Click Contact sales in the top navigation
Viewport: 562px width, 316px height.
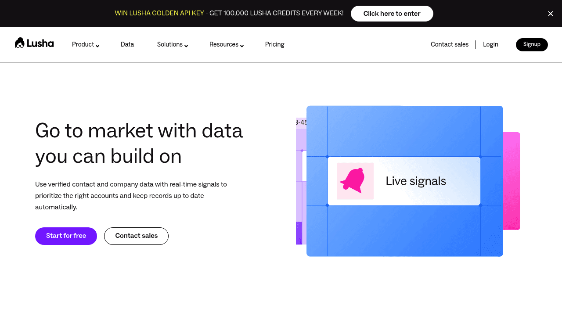(449, 44)
